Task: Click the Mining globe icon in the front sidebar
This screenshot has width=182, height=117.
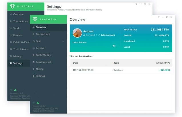Action: (33, 69)
